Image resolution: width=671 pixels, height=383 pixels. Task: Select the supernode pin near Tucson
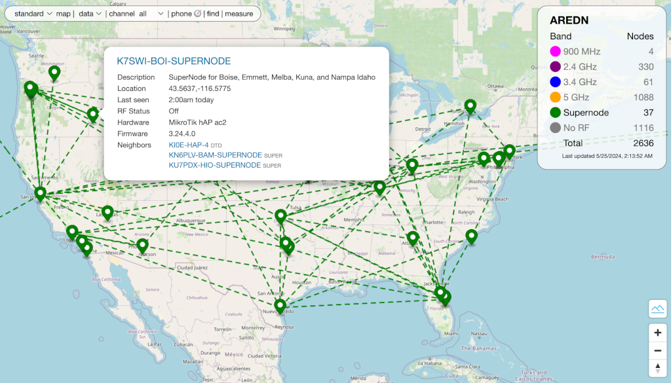142,246
